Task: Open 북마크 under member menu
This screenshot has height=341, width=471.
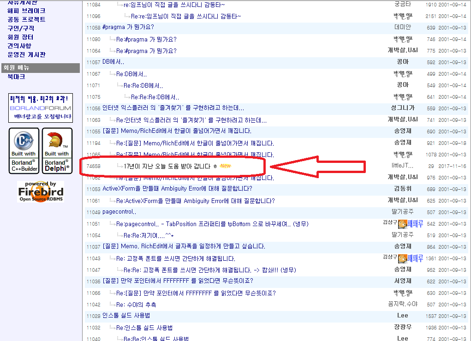Action: tap(16, 77)
